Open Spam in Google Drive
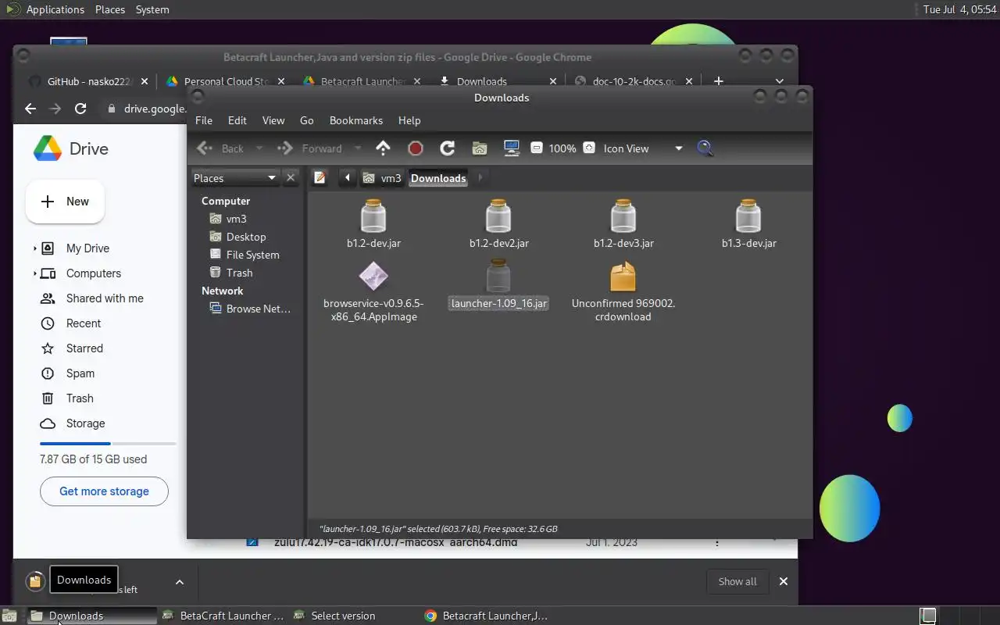Image resolution: width=1000 pixels, height=625 pixels. tap(80, 373)
